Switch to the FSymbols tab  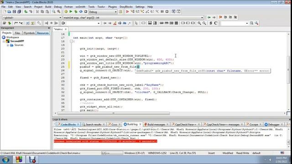(29, 33)
